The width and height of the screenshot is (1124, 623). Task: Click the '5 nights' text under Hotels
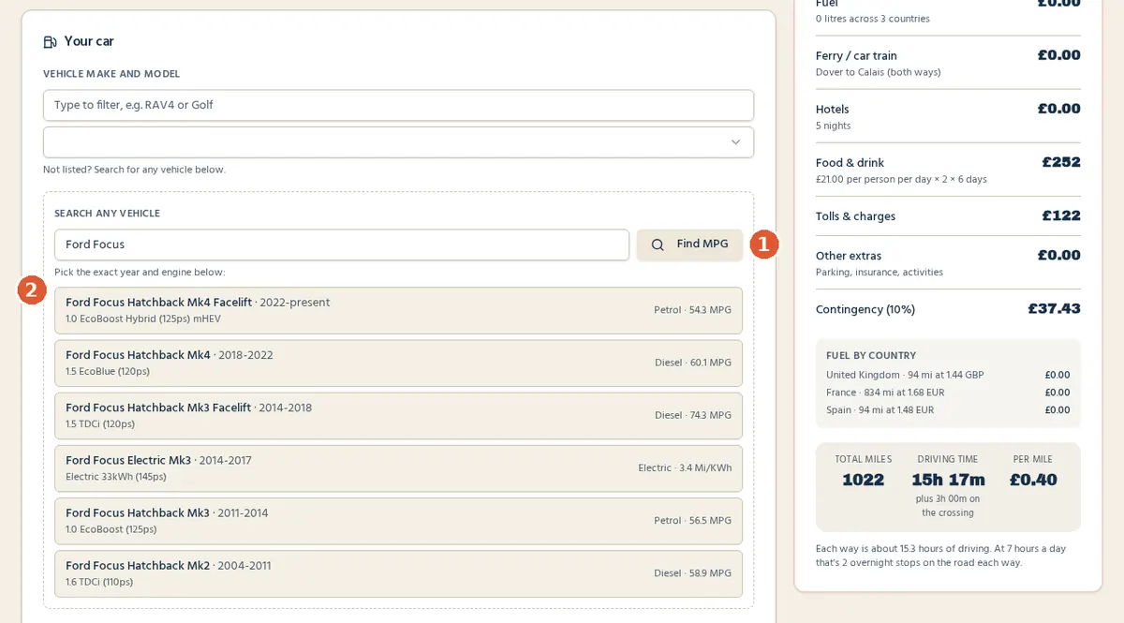[833, 126]
